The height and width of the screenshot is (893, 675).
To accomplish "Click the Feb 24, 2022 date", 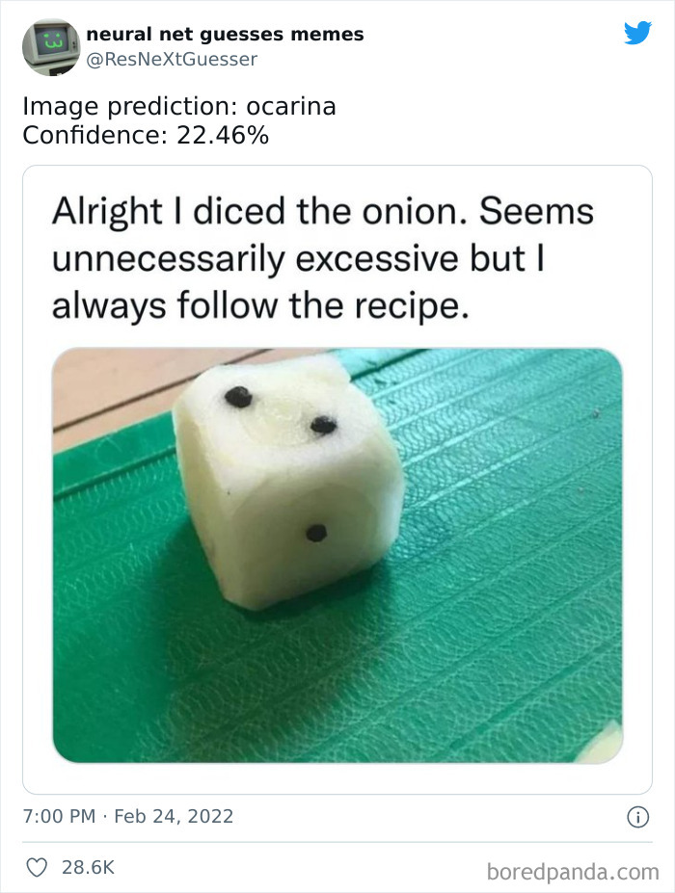I will tap(174, 816).
